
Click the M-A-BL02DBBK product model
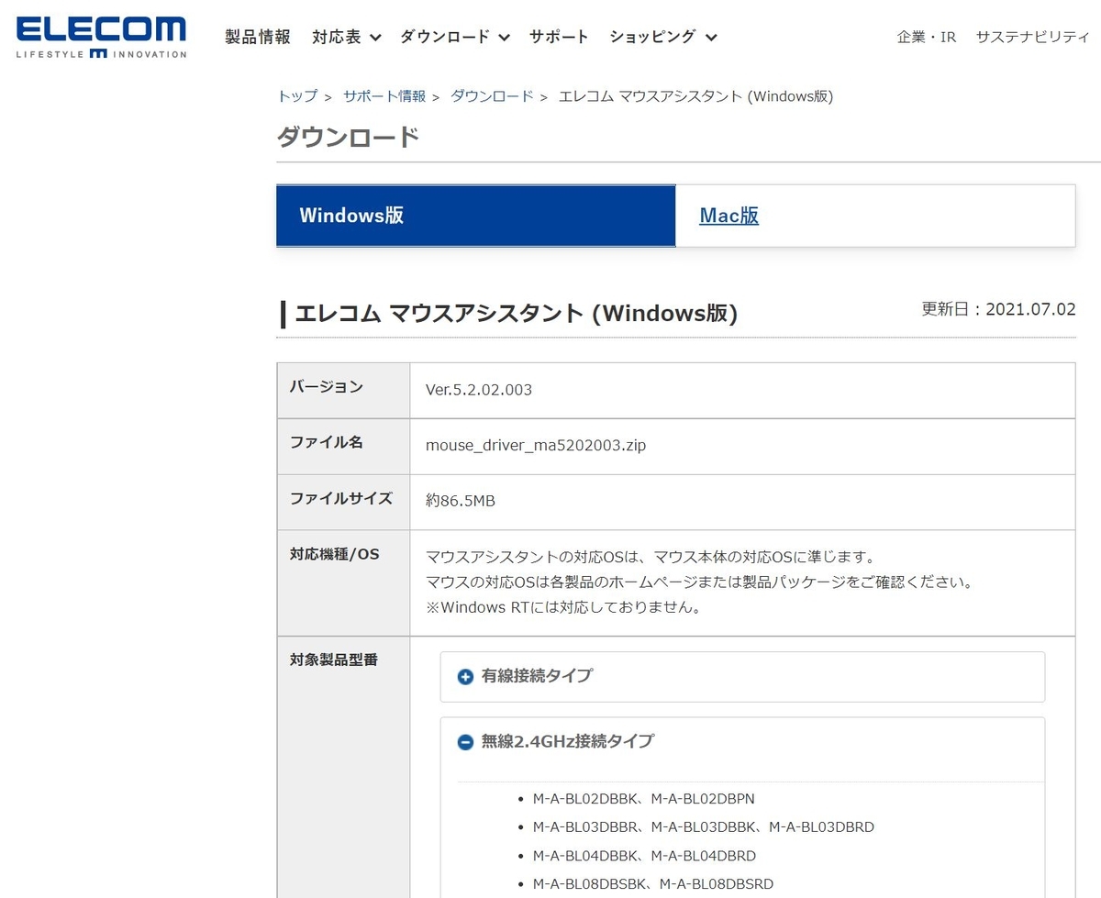[x=583, y=798]
